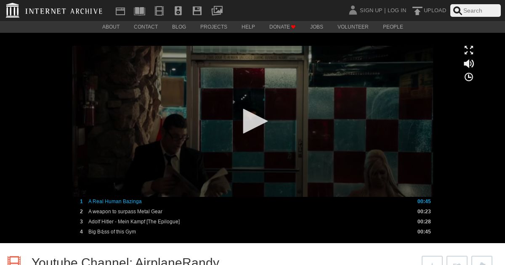This screenshot has height=265, width=505.
Task: Open the Texts book icon
Action: [139, 11]
